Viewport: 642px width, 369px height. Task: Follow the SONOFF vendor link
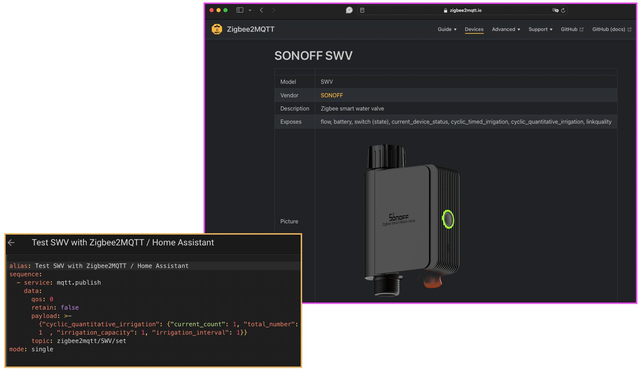pos(332,95)
